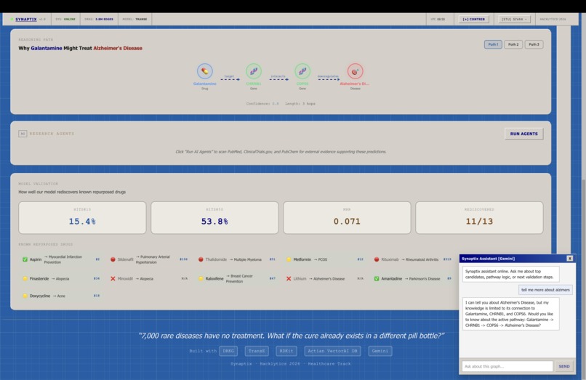The width and height of the screenshot is (586, 380).
Task: Click red X icon next to Lithium
Action: coord(289,278)
